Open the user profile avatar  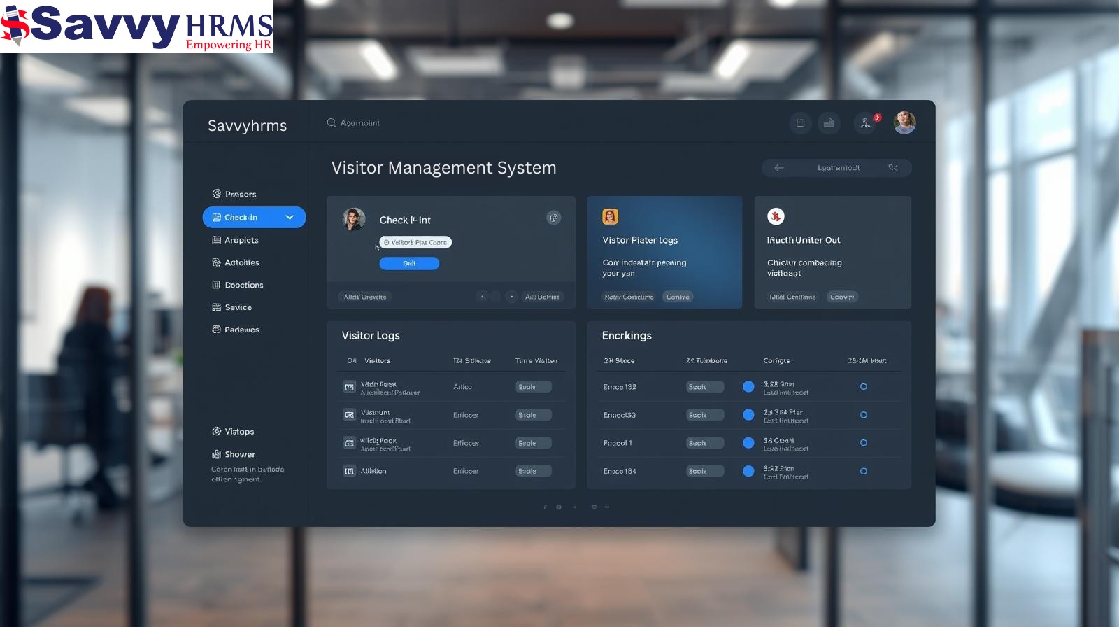(904, 122)
